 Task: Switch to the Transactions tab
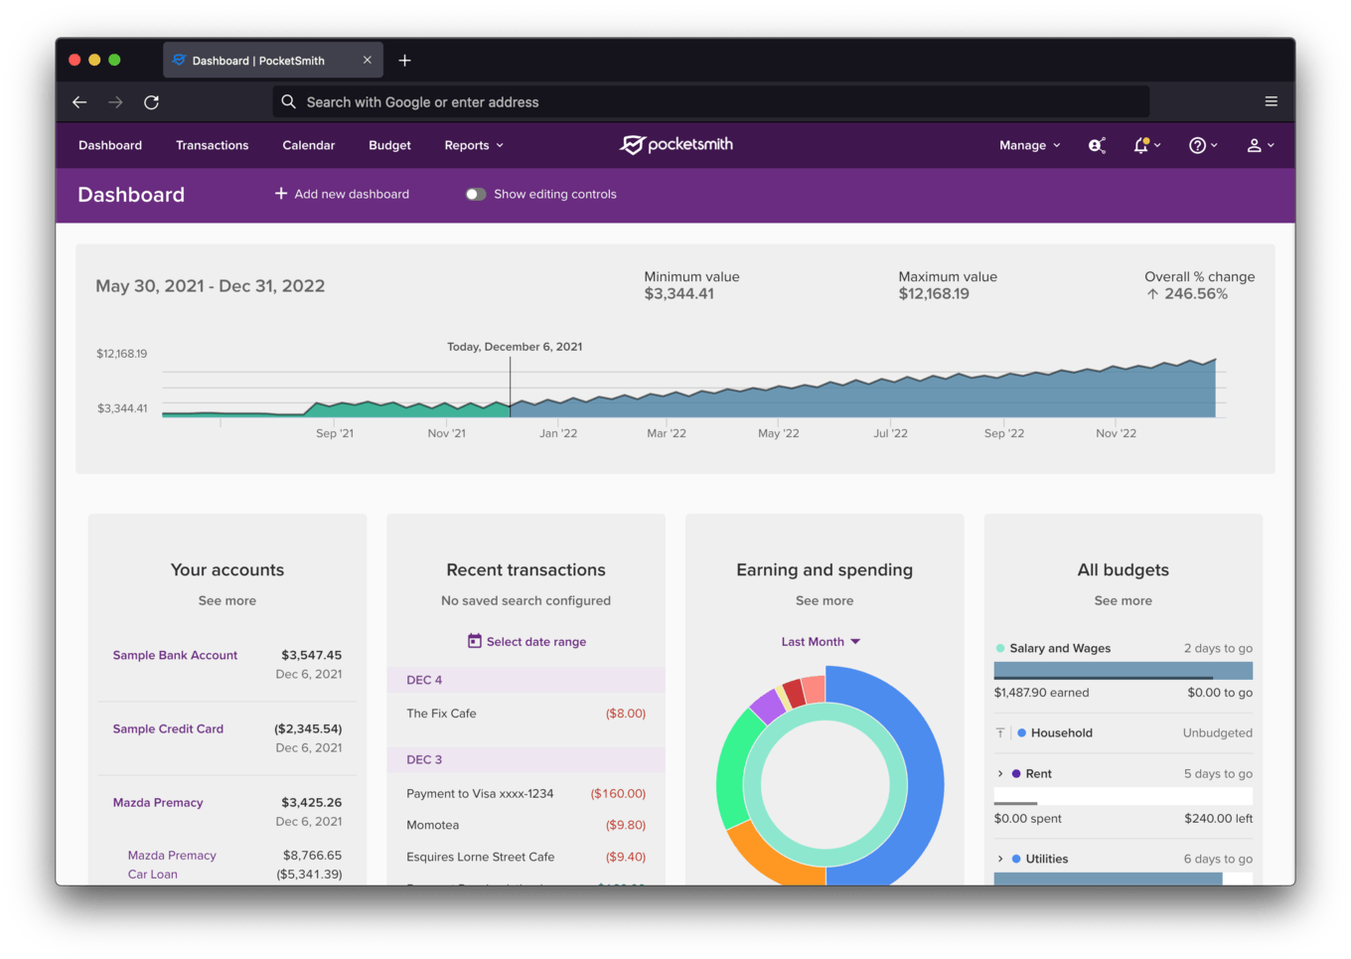tap(212, 145)
